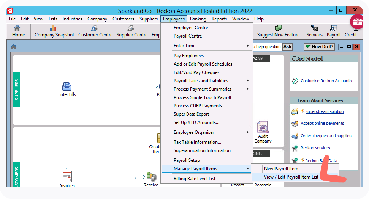Open the Payroll toolbar icon
Viewport: 369px width, 199px height.
[333, 31]
